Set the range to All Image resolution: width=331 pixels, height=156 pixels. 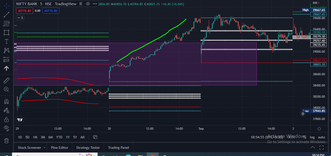click(x=82, y=137)
